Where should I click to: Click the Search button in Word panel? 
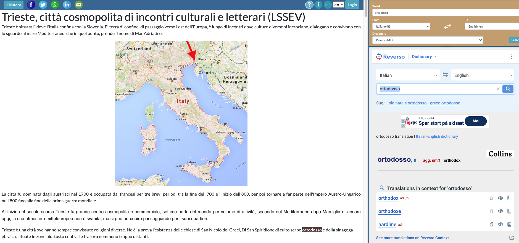[x=514, y=40]
